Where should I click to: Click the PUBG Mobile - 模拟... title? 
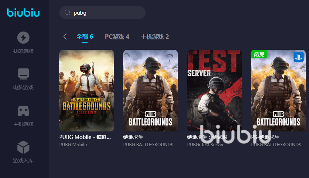click(85, 137)
